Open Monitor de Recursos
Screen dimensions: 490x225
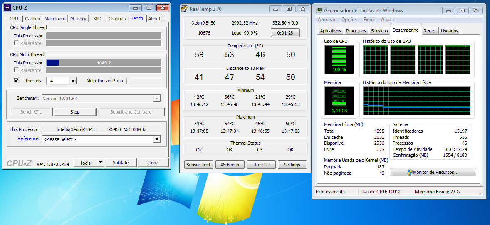click(433, 172)
